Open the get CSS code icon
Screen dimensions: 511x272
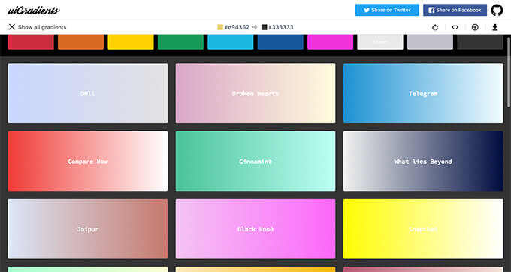pyautogui.click(x=455, y=27)
